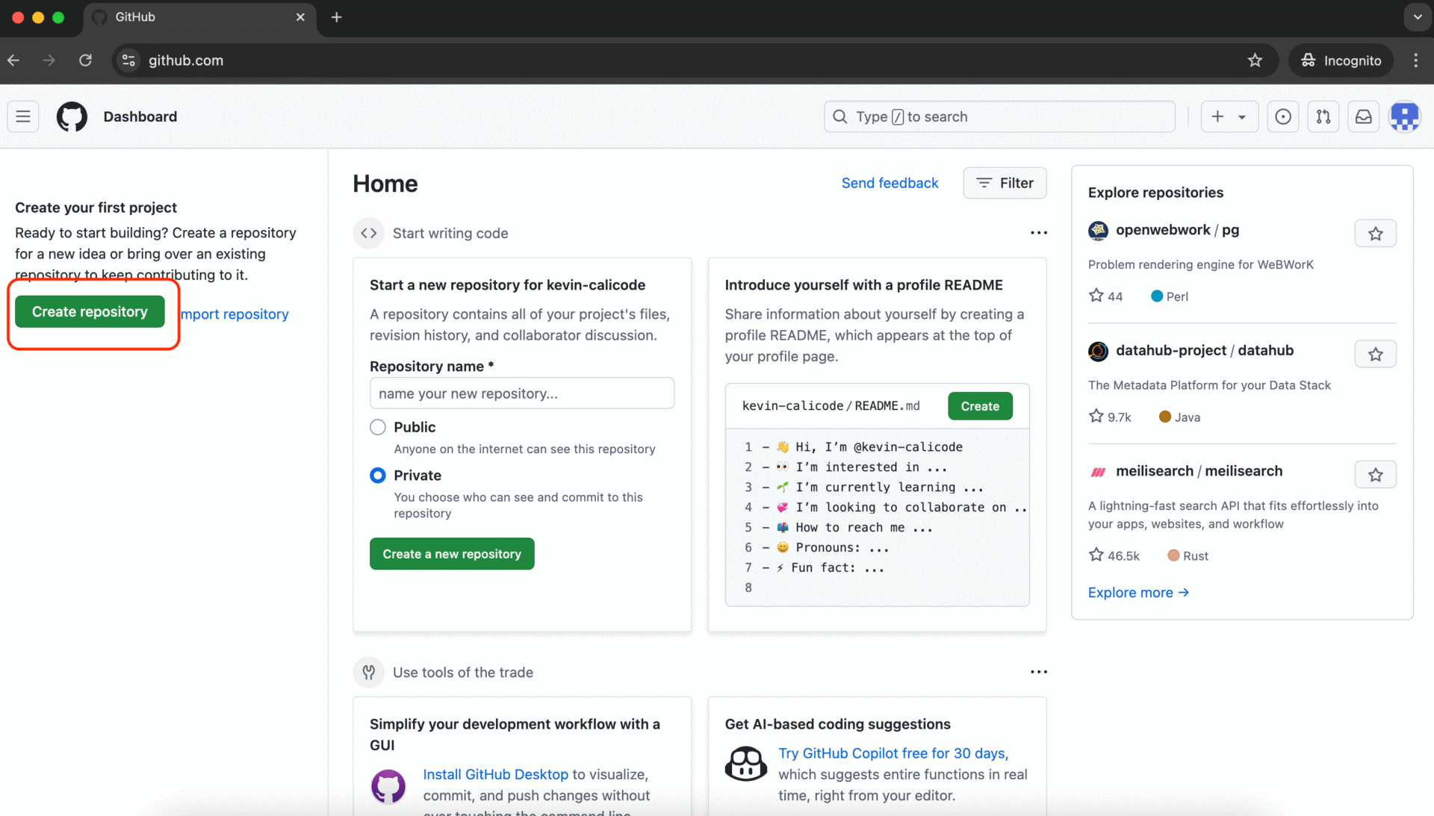Click the Use tools of the trade icon
Image resolution: width=1434 pixels, height=816 pixels.
369,672
